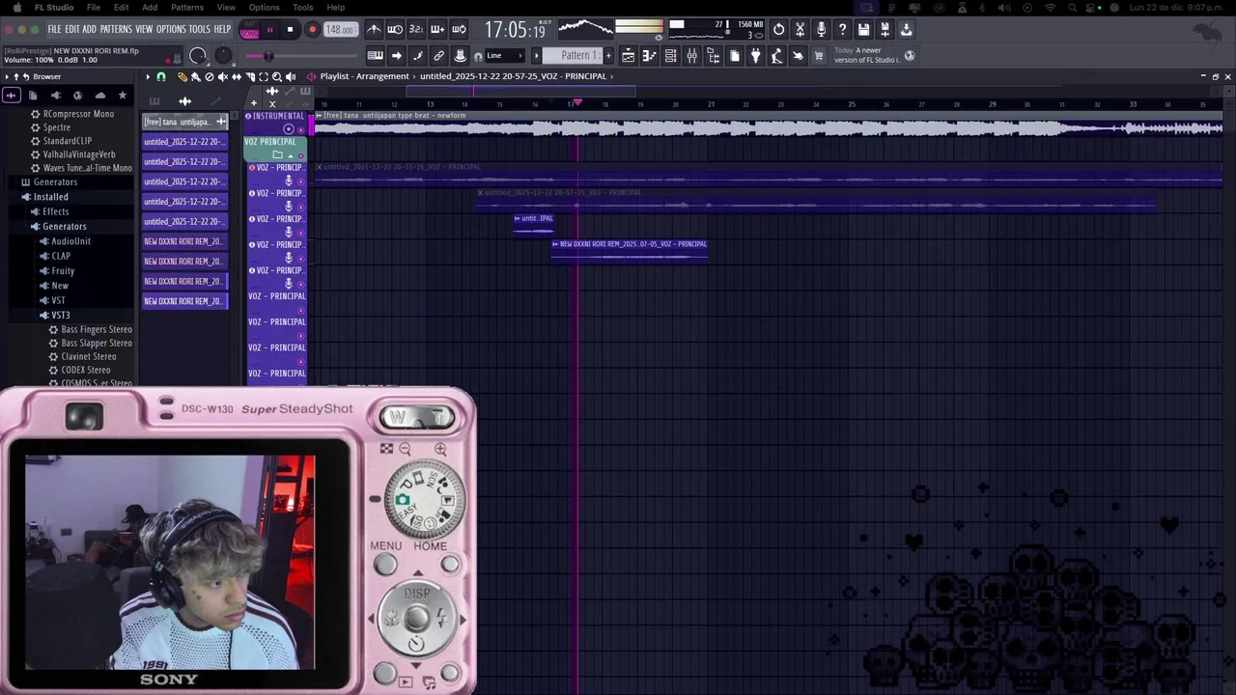Select the pencil draw tool in playlist
Viewport: 1236px width, 695px height.
(182, 76)
